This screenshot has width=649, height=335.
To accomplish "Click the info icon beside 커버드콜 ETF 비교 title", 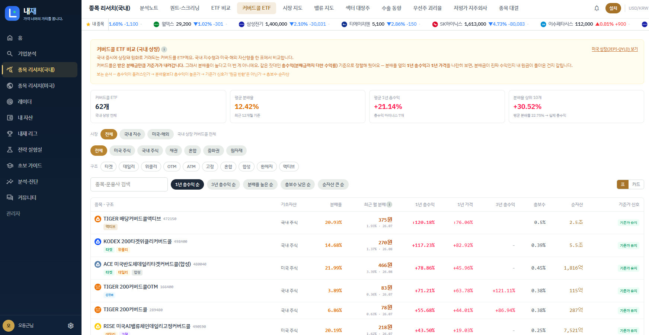I will (x=164, y=49).
